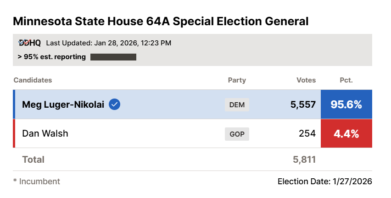Click the 254 vote count for Walsh
Screen dimensions: 391x198
click(307, 134)
